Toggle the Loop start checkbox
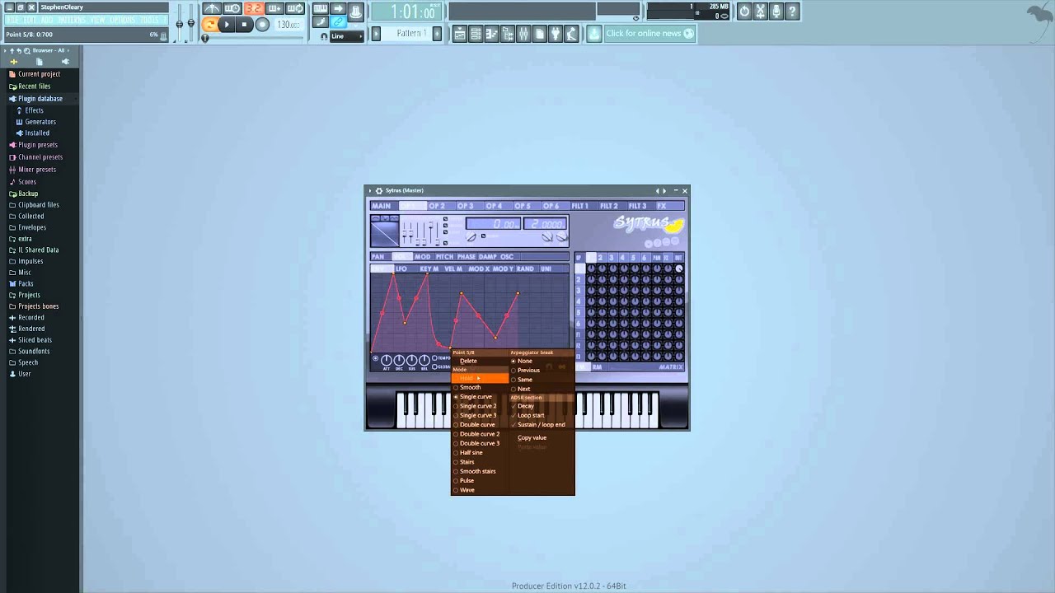 pos(542,416)
